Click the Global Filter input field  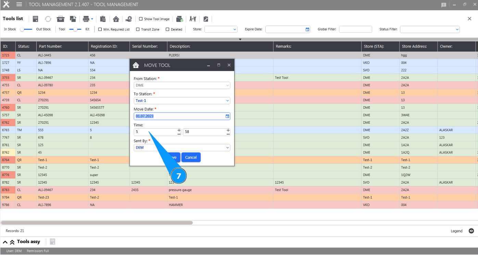[355, 29]
